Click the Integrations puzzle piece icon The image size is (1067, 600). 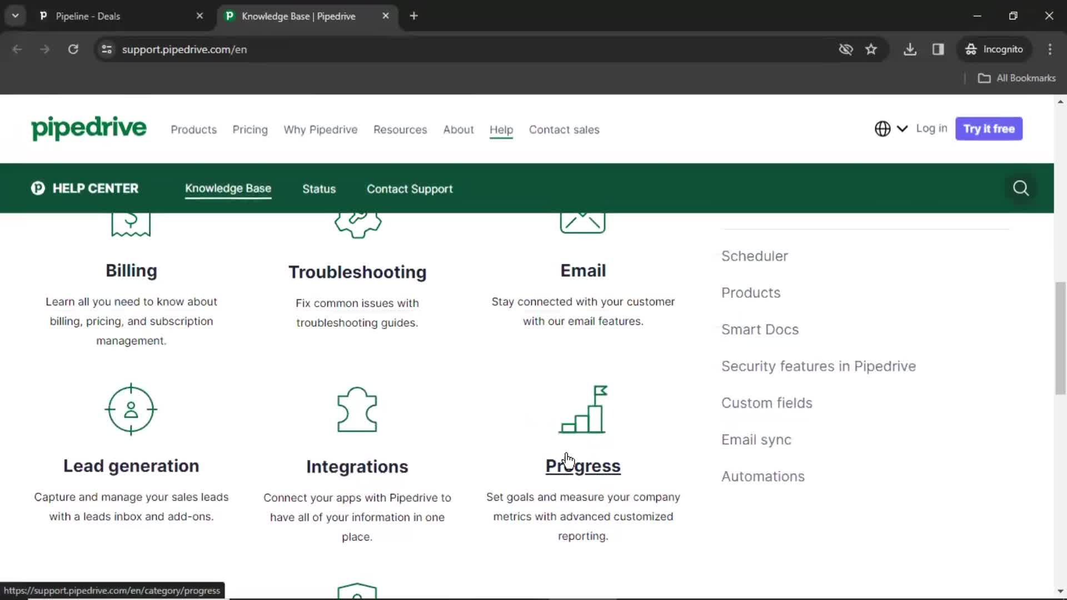357,409
